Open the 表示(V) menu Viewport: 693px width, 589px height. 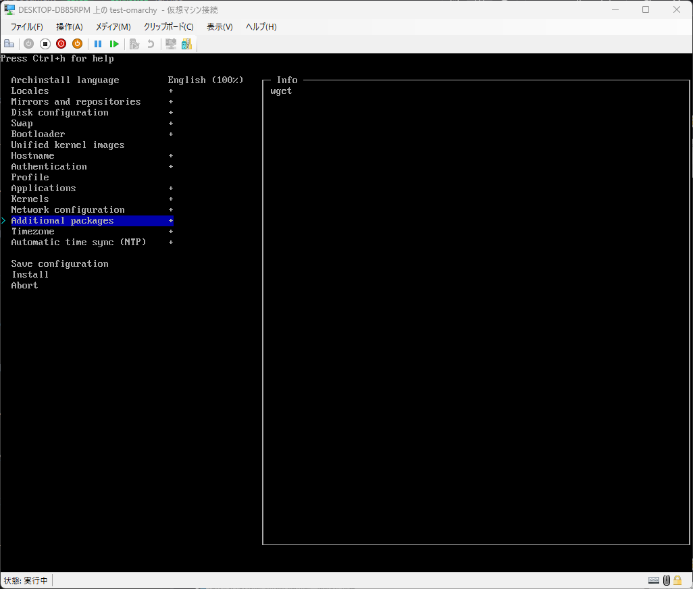tap(220, 26)
